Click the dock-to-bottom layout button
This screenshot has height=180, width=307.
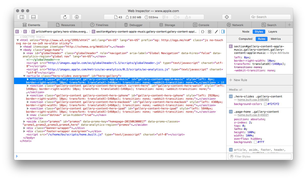point(33,17)
